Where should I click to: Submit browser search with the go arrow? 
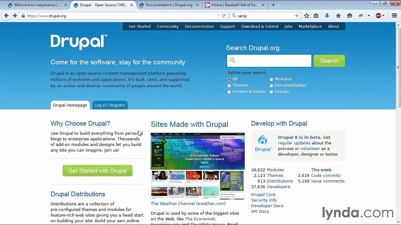tap(296, 16)
